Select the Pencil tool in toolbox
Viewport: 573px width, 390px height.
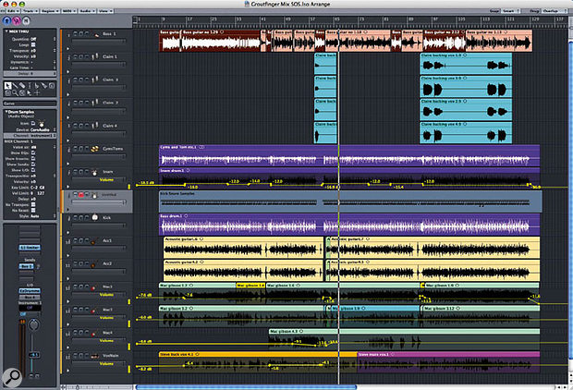(x=15, y=86)
